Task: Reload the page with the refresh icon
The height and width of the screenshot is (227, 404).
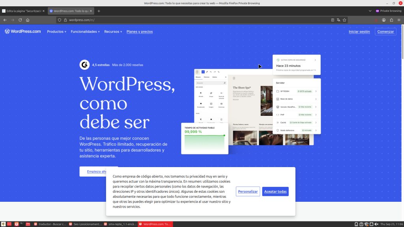Action: (x=20, y=20)
